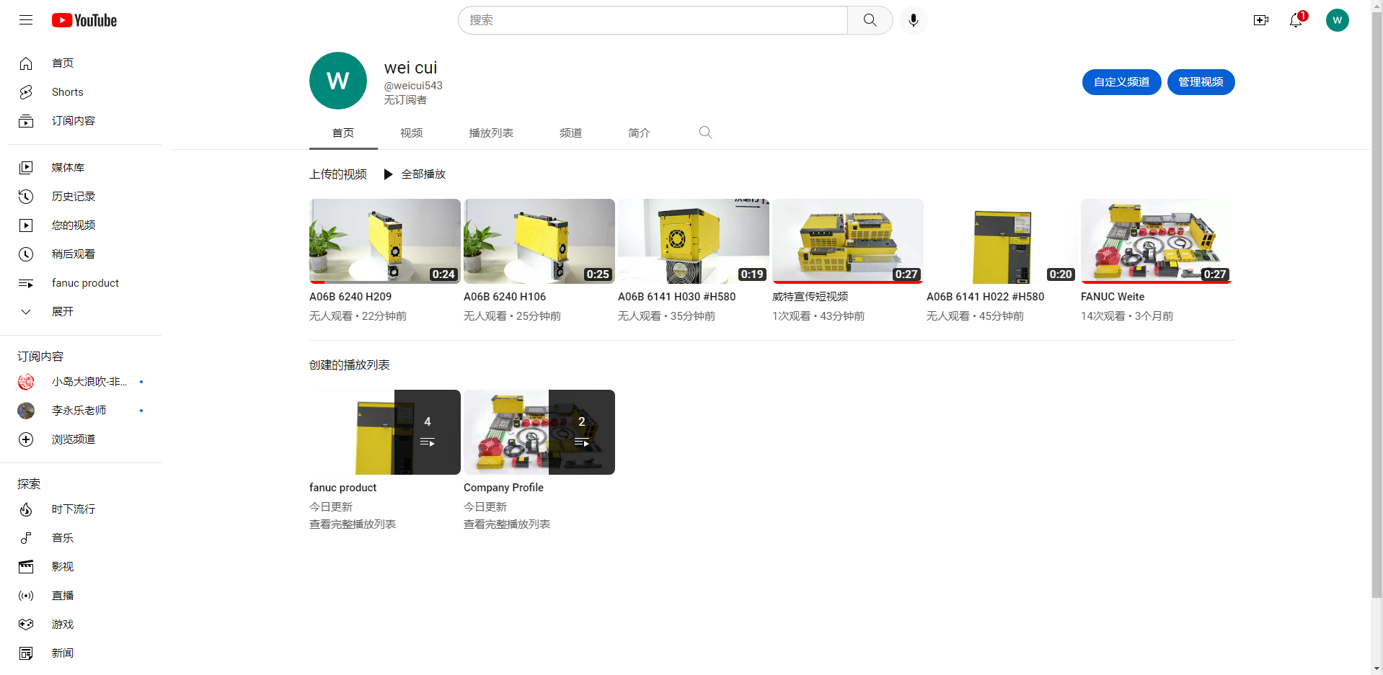Start voice search with microphone icon

[913, 20]
